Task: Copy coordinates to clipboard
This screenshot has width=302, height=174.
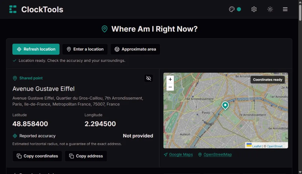Action: 37,156
